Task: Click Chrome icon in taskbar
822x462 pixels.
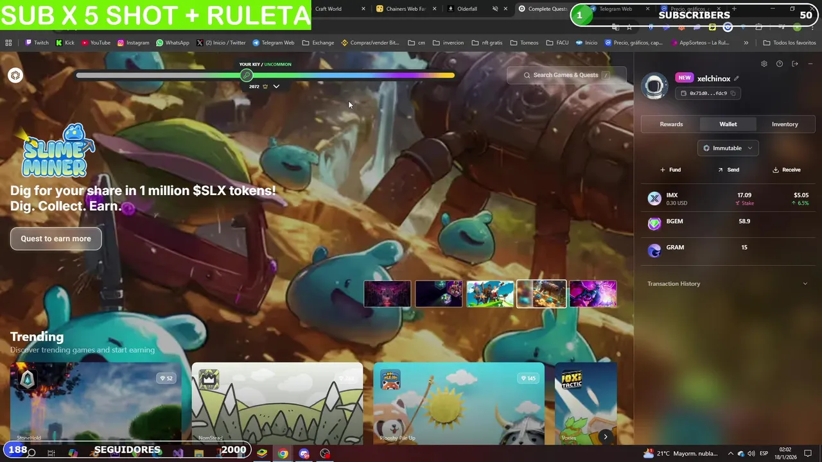Action: [x=283, y=454]
